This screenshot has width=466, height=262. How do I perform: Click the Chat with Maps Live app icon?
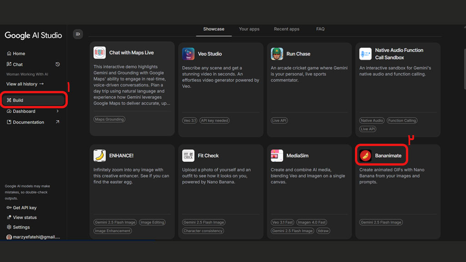click(100, 53)
